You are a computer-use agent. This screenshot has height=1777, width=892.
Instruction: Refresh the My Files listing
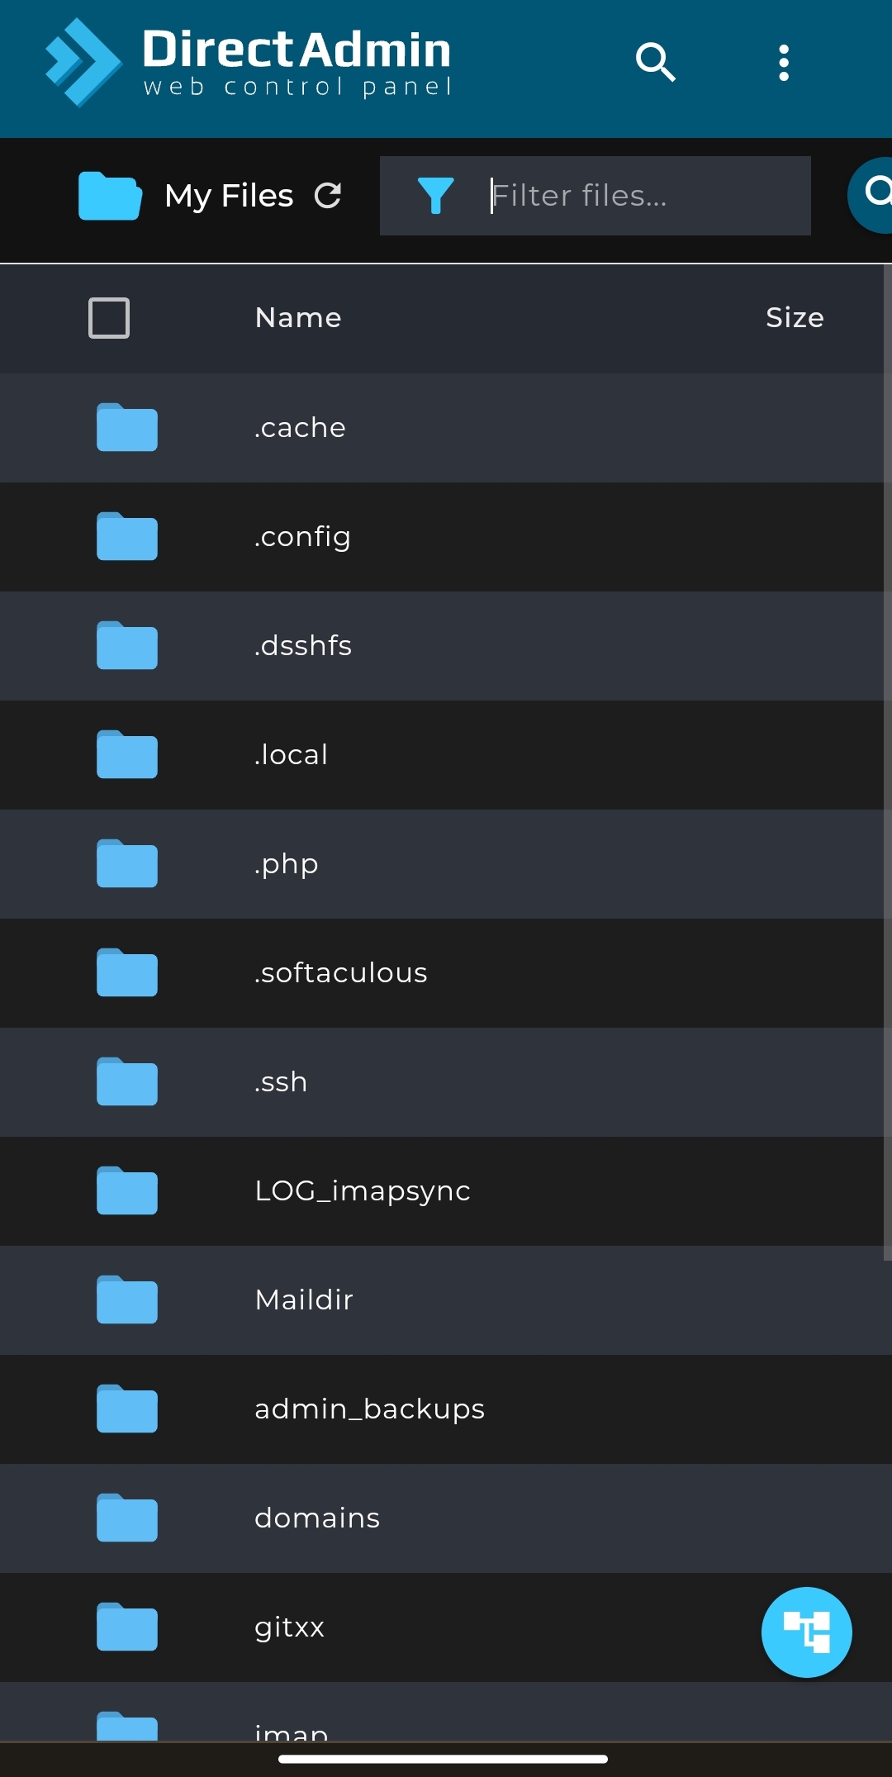point(328,196)
